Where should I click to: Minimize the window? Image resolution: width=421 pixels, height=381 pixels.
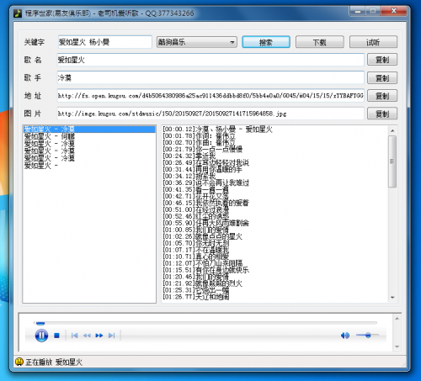point(358,11)
